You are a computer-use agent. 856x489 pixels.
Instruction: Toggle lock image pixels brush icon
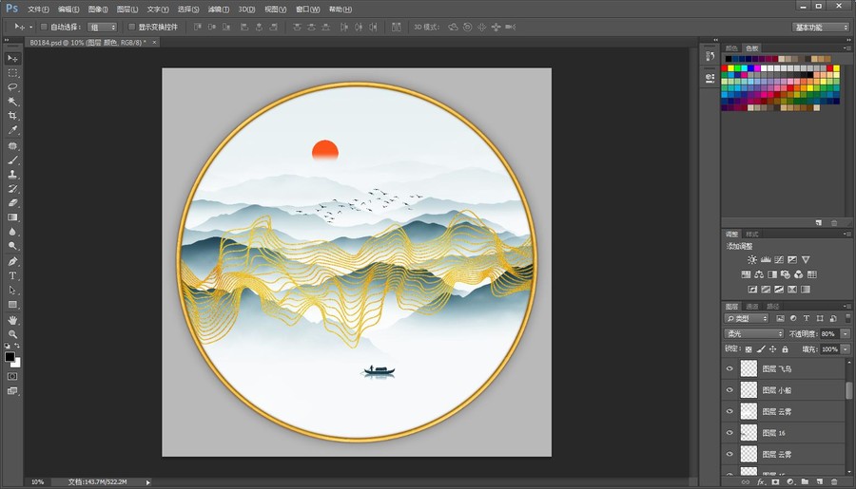coord(761,348)
